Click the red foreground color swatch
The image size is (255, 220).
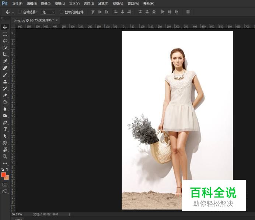(x=4, y=175)
